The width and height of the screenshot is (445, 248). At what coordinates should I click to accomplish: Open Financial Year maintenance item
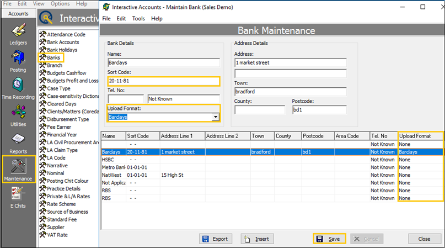click(x=62, y=135)
